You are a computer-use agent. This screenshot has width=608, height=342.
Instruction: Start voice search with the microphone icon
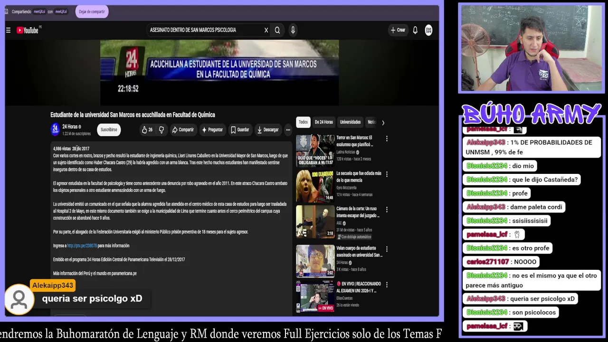293,30
